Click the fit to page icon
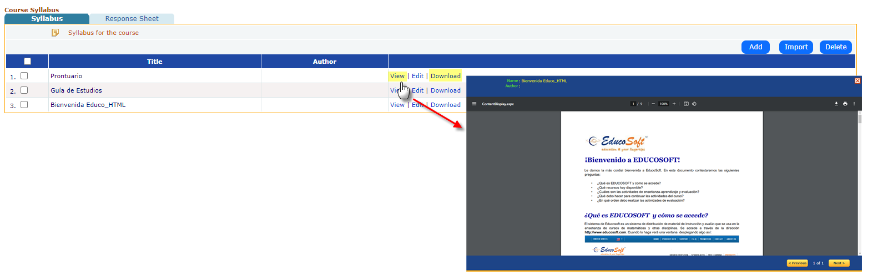Image resolution: width=888 pixels, height=280 pixels. click(x=686, y=104)
